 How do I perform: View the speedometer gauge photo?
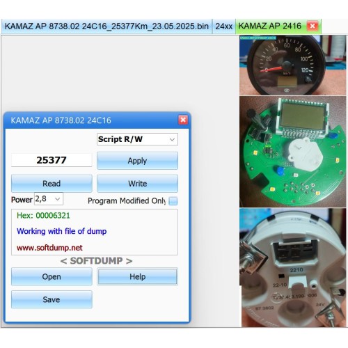coord(293,65)
